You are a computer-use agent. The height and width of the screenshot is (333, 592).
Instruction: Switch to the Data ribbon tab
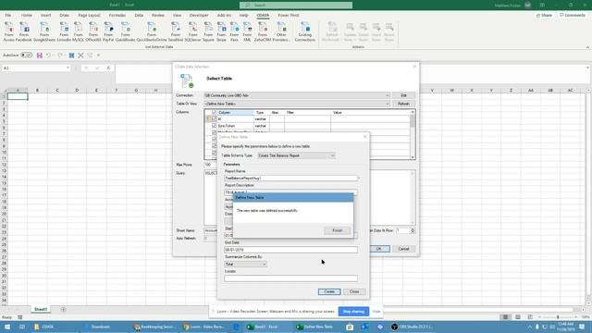(x=139, y=16)
